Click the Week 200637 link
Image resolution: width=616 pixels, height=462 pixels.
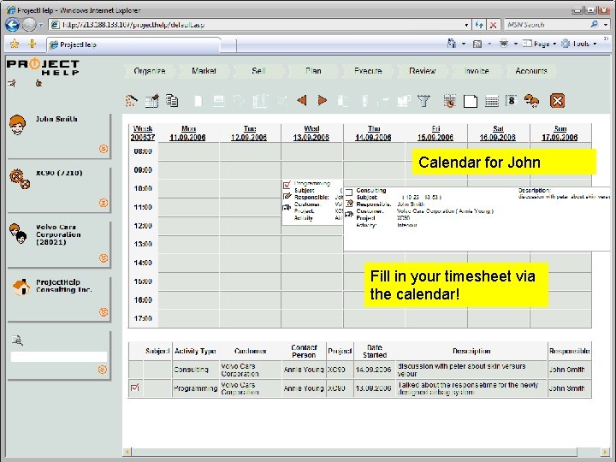(143, 133)
